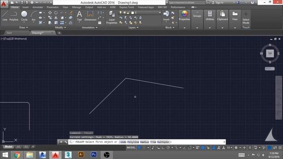
Task: Open Photoshop from Windows taskbar
Action: click(x=94, y=155)
